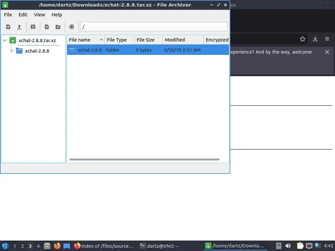Switch to workspace 2
Screen dimensions: 335x251
coord(23,246)
